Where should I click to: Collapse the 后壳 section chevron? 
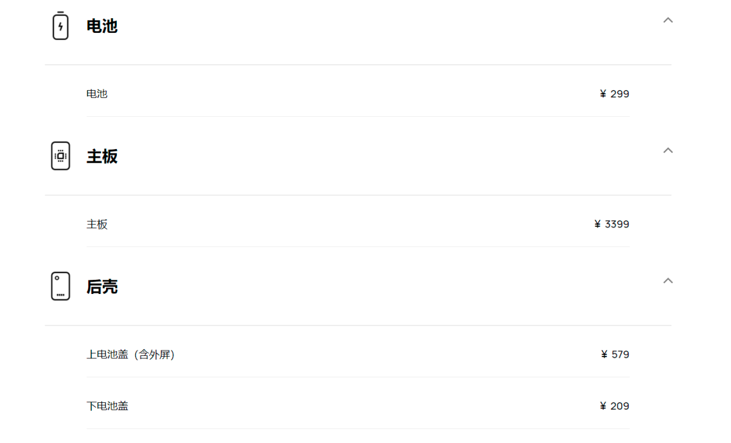668,281
